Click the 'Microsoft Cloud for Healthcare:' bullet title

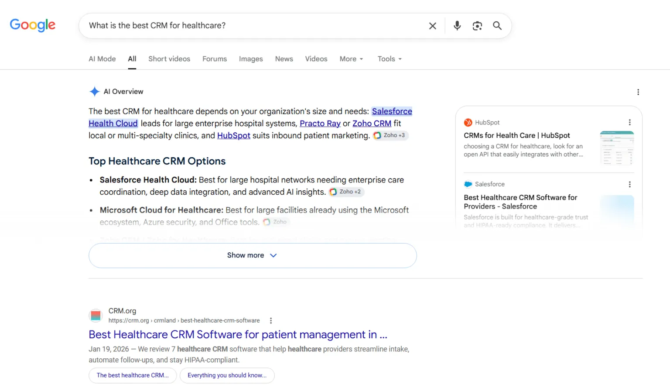(161, 210)
